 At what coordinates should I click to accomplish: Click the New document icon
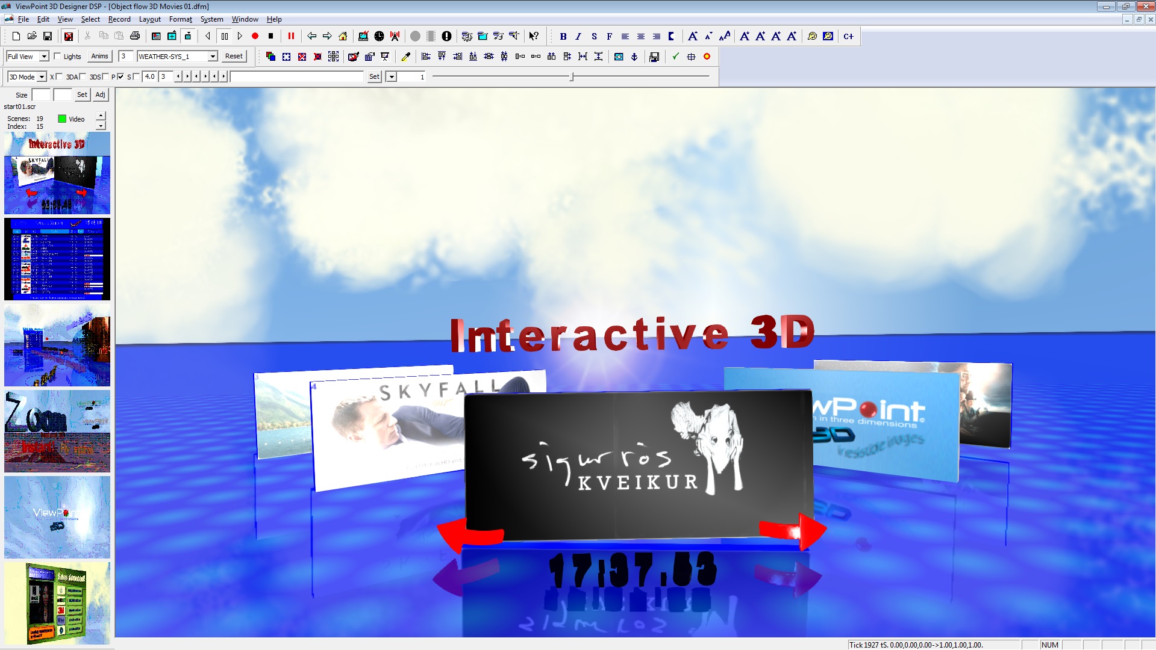pos(16,36)
